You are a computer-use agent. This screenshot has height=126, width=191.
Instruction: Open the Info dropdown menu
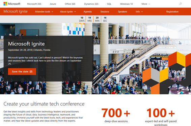pyautogui.click(x=139, y=12)
